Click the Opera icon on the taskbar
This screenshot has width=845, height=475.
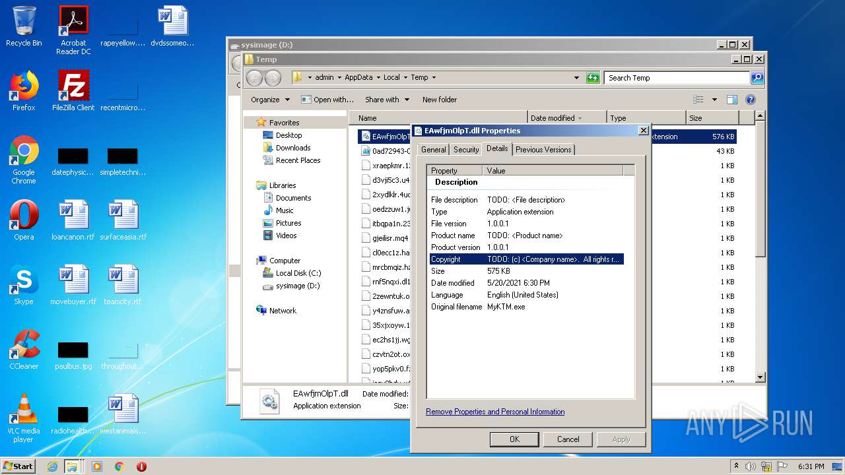141,466
